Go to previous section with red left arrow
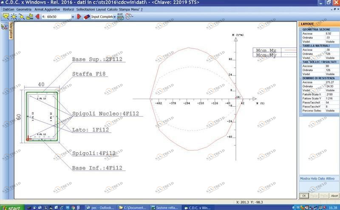The width and height of the screenshot is (340, 210). pyautogui.click(x=37, y=17)
